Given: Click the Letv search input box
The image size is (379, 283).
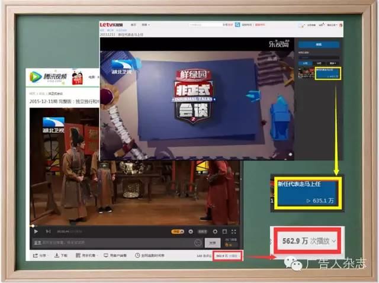Looking at the screenshot, I should 205,25.
